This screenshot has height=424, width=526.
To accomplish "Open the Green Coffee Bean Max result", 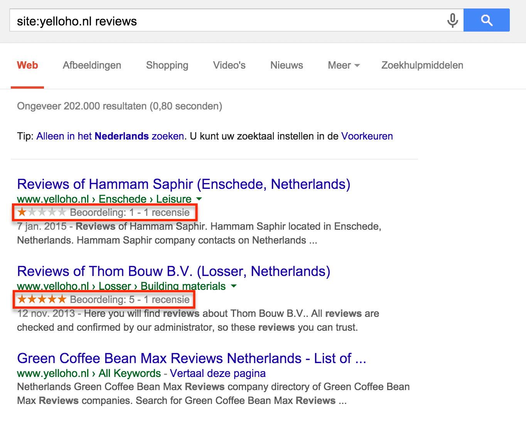I will [192, 358].
